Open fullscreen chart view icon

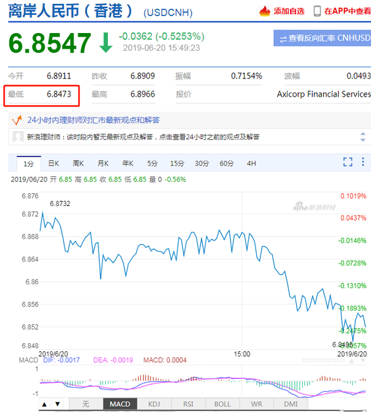348,162
